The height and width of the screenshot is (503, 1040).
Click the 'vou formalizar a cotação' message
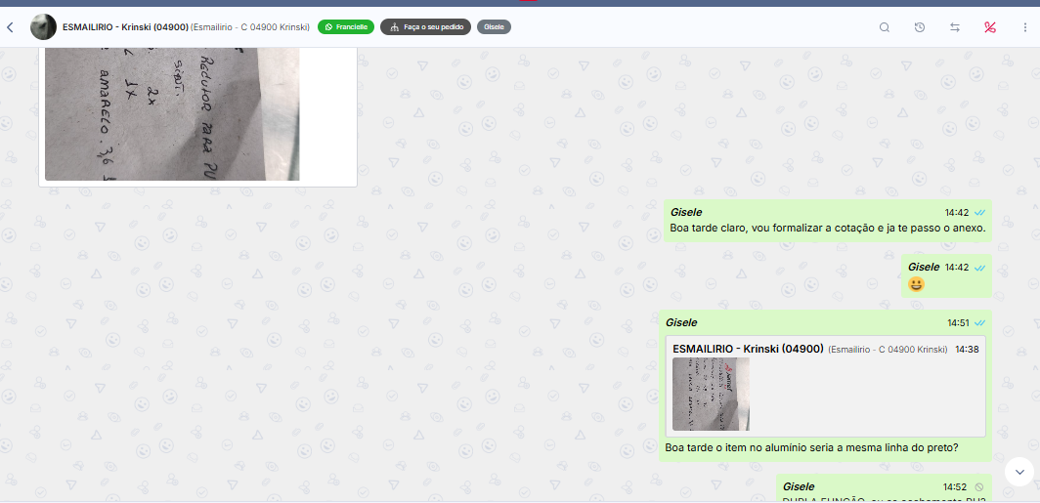[x=827, y=229]
